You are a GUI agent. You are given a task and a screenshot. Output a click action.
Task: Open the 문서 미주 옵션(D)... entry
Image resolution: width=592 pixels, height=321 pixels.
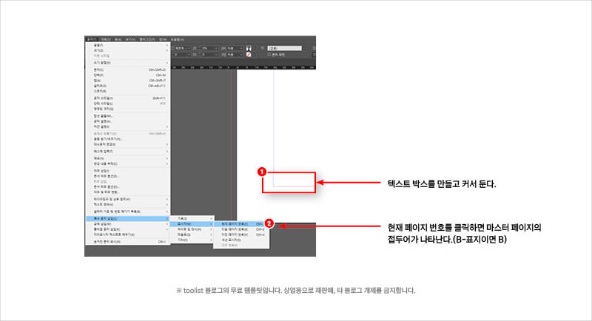coord(127,186)
